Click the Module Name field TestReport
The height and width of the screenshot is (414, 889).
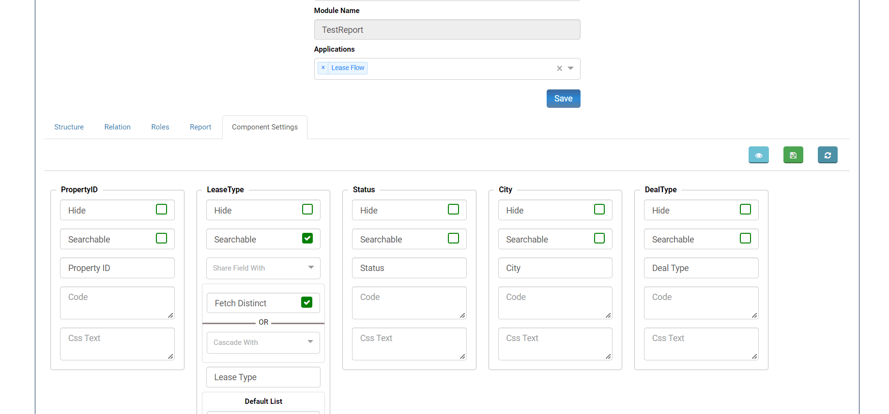tap(447, 29)
